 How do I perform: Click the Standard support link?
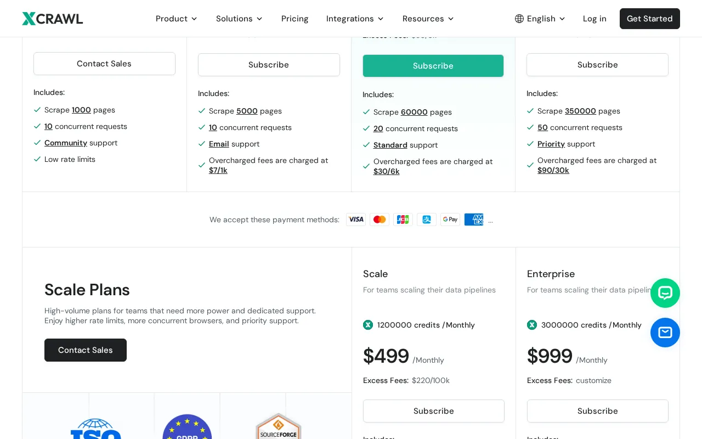coord(390,145)
